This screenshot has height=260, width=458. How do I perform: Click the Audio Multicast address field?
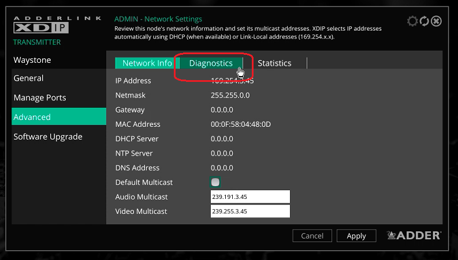[x=250, y=197]
